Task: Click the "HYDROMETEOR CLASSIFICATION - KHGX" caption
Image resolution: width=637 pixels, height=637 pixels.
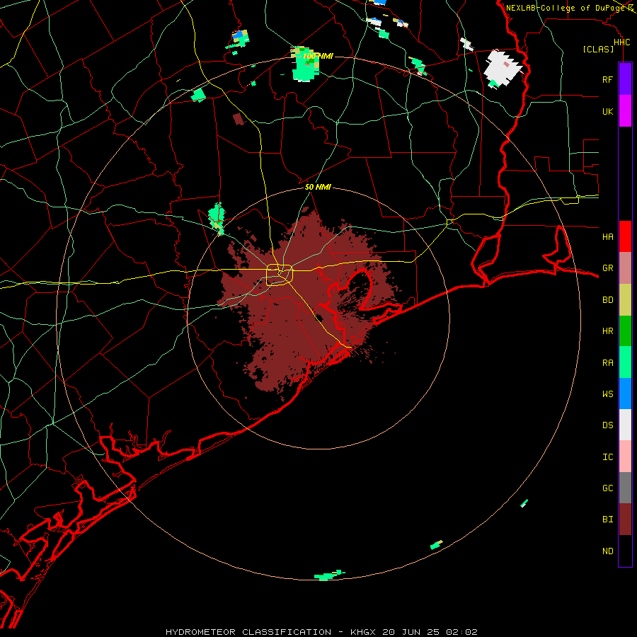Action: [270, 632]
